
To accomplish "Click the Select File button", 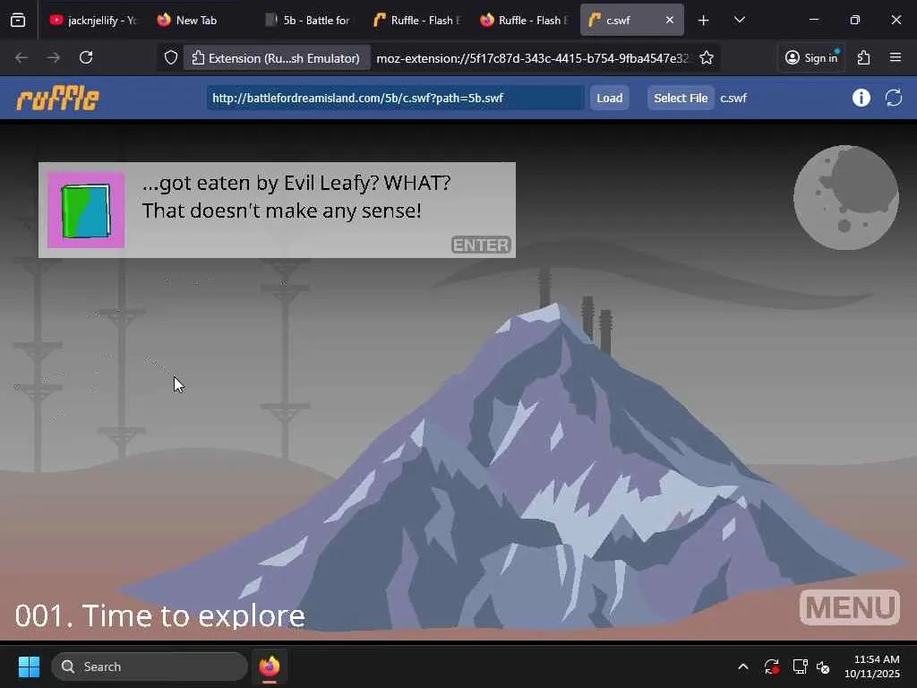I will click(x=681, y=98).
